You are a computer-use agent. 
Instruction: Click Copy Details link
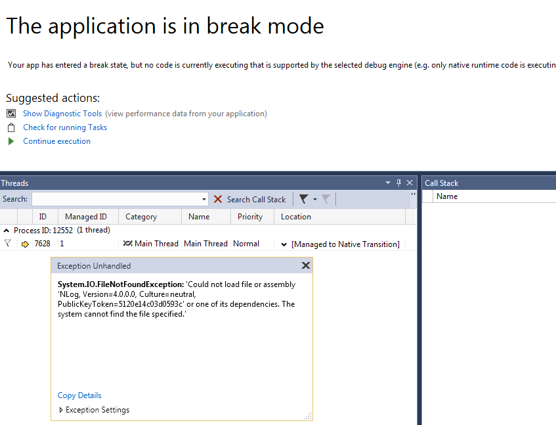[x=79, y=395]
